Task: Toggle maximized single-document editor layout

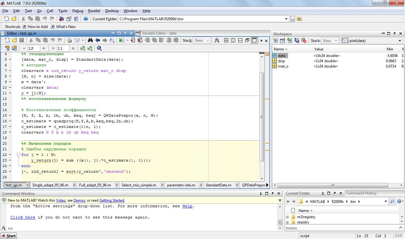Action: tap(254, 40)
